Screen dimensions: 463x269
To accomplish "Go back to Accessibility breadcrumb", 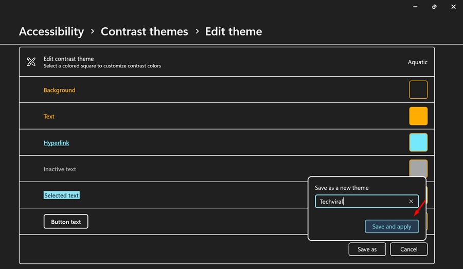I will 51,31.
